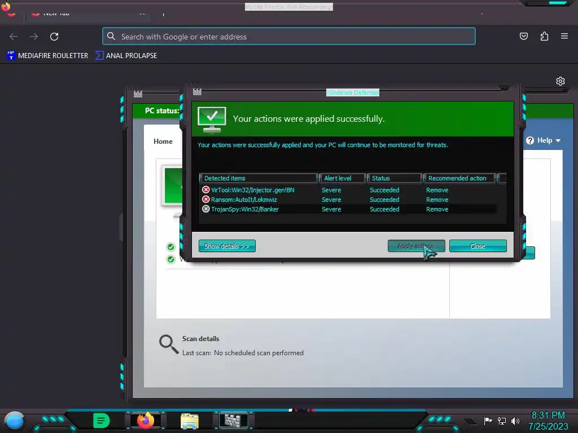The image size is (578, 433).
Task: Click Remove action for TrojanSpy:Win32/Banker
Action: tap(437, 209)
